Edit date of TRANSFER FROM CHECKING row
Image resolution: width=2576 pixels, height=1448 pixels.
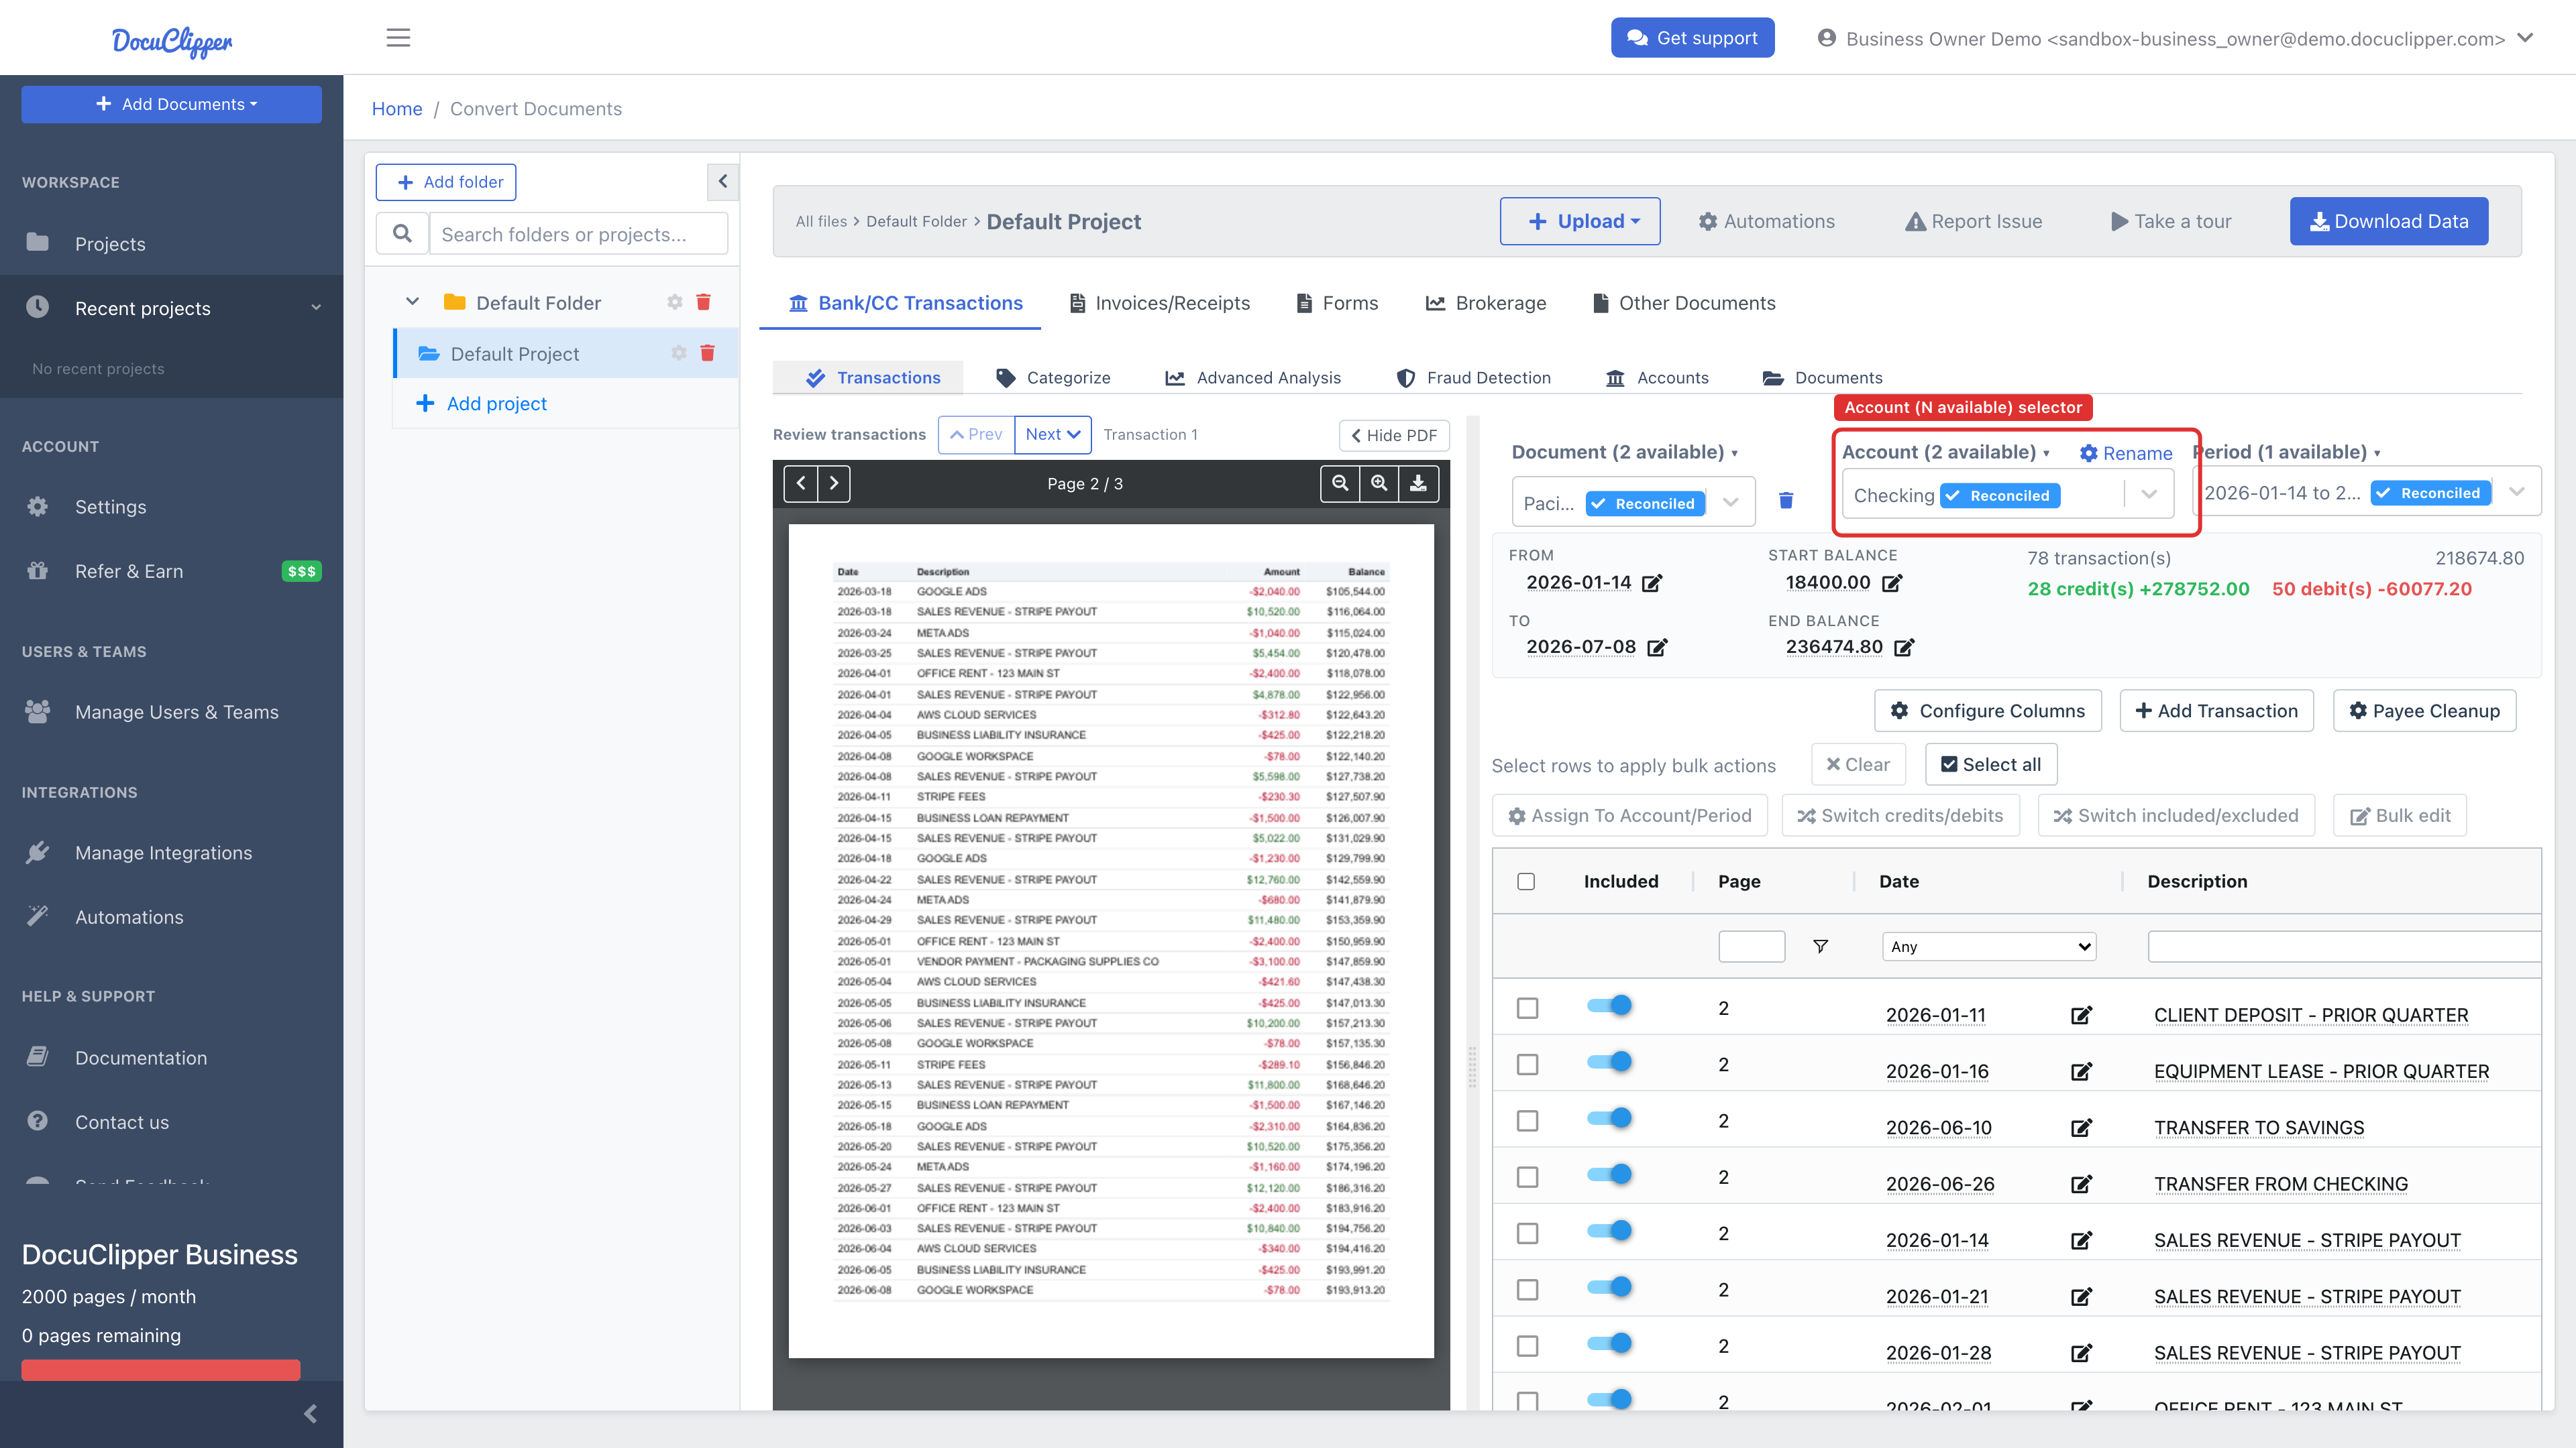[x=2081, y=1184]
